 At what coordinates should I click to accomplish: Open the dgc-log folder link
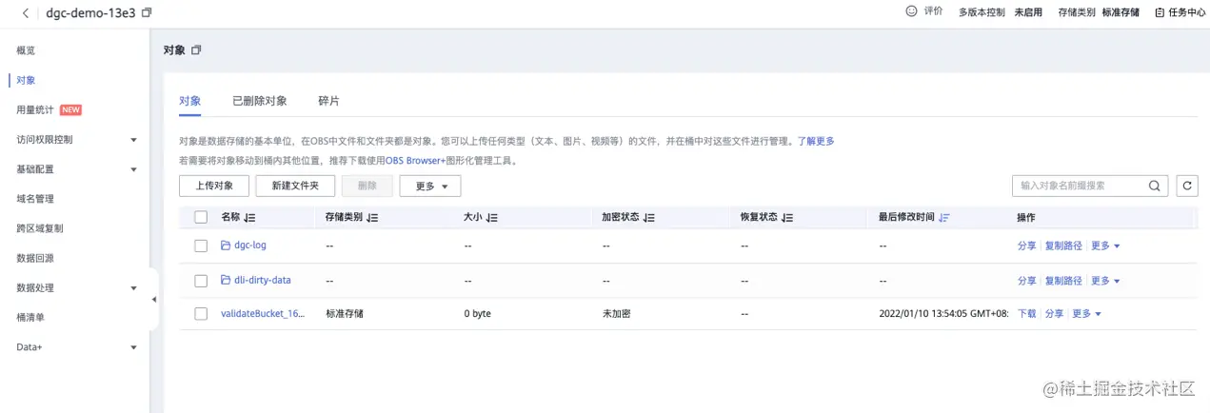click(x=250, y=246)
